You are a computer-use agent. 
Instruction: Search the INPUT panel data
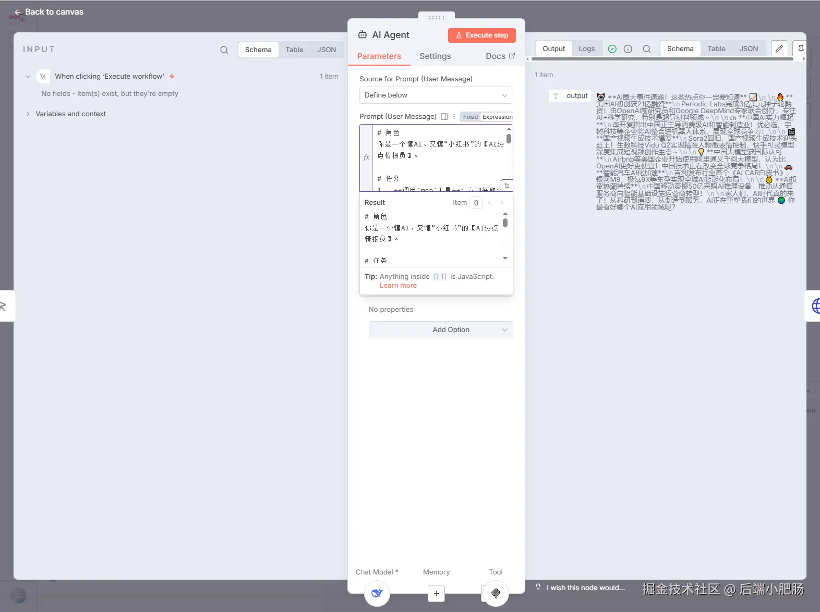pyautogui.click(x=224, y=50)
